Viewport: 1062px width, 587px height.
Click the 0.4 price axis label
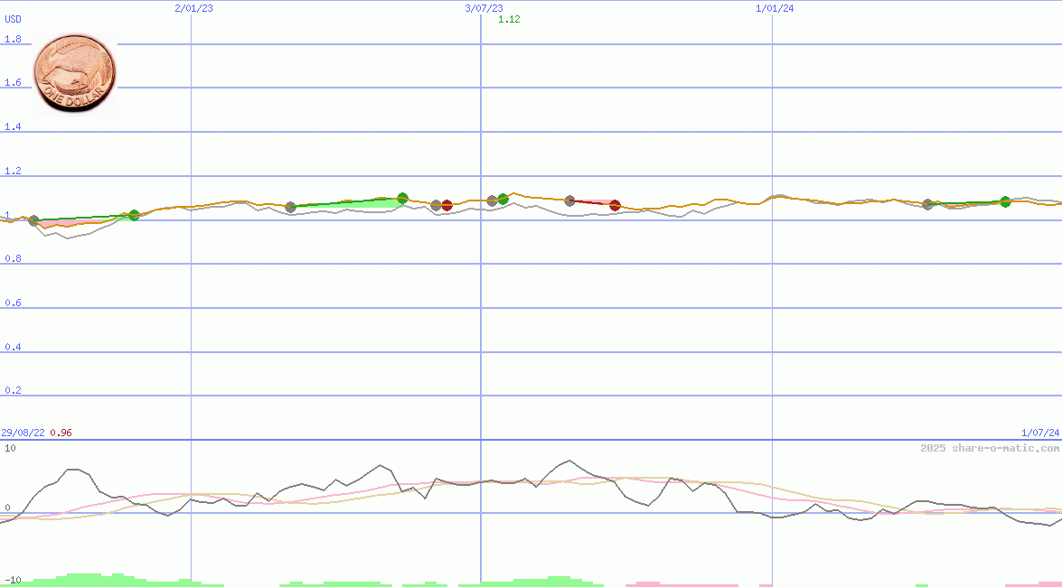(x=13, y=347)
